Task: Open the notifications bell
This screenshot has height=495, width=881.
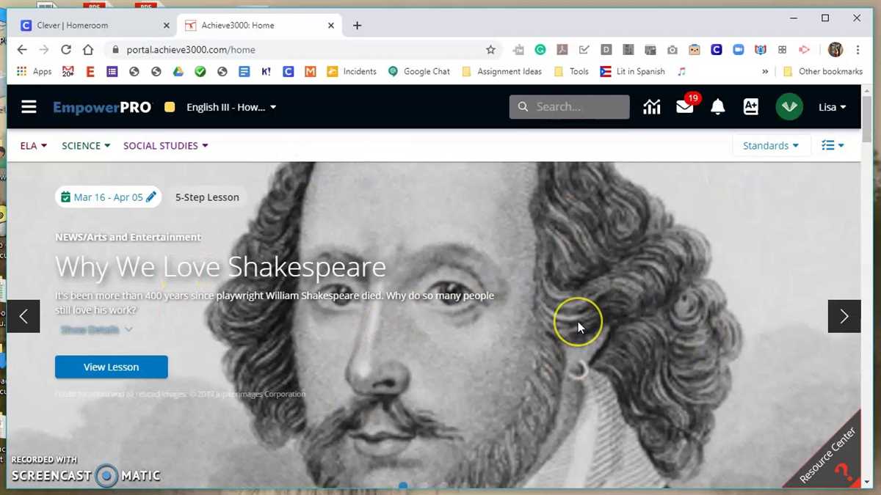Action: [x=718, y=107]
